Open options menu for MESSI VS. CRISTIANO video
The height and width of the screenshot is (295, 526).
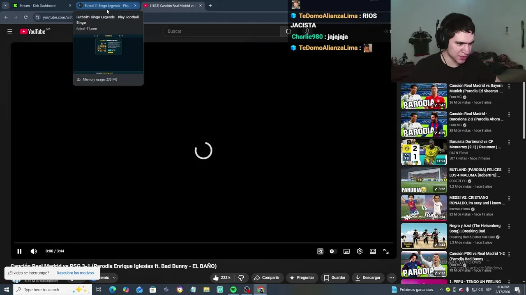509,198
